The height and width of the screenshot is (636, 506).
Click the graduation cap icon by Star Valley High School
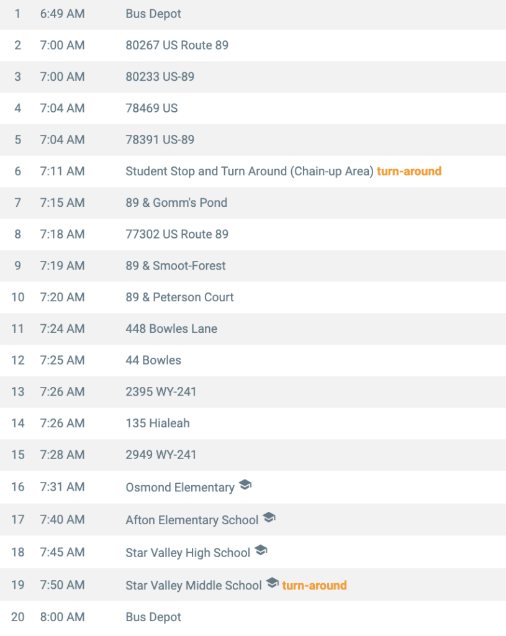(x=261, y=550)
